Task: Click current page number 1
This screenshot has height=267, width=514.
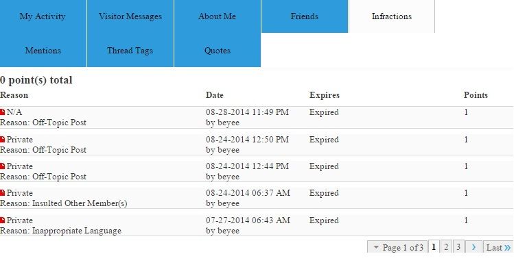Action: click(x=434, y=246)
